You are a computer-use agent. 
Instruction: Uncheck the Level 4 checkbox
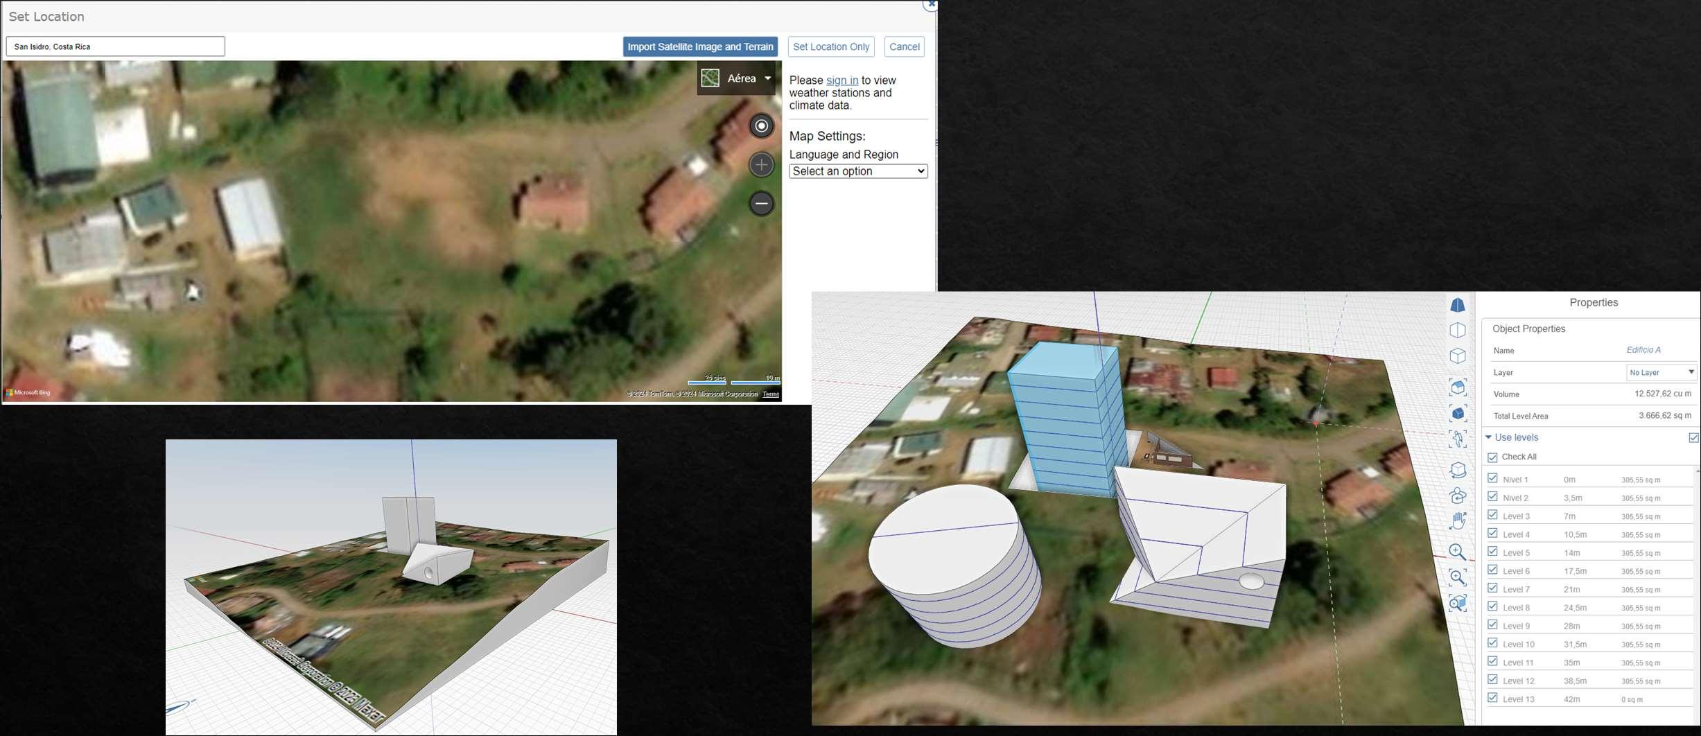coord(1492,534)
